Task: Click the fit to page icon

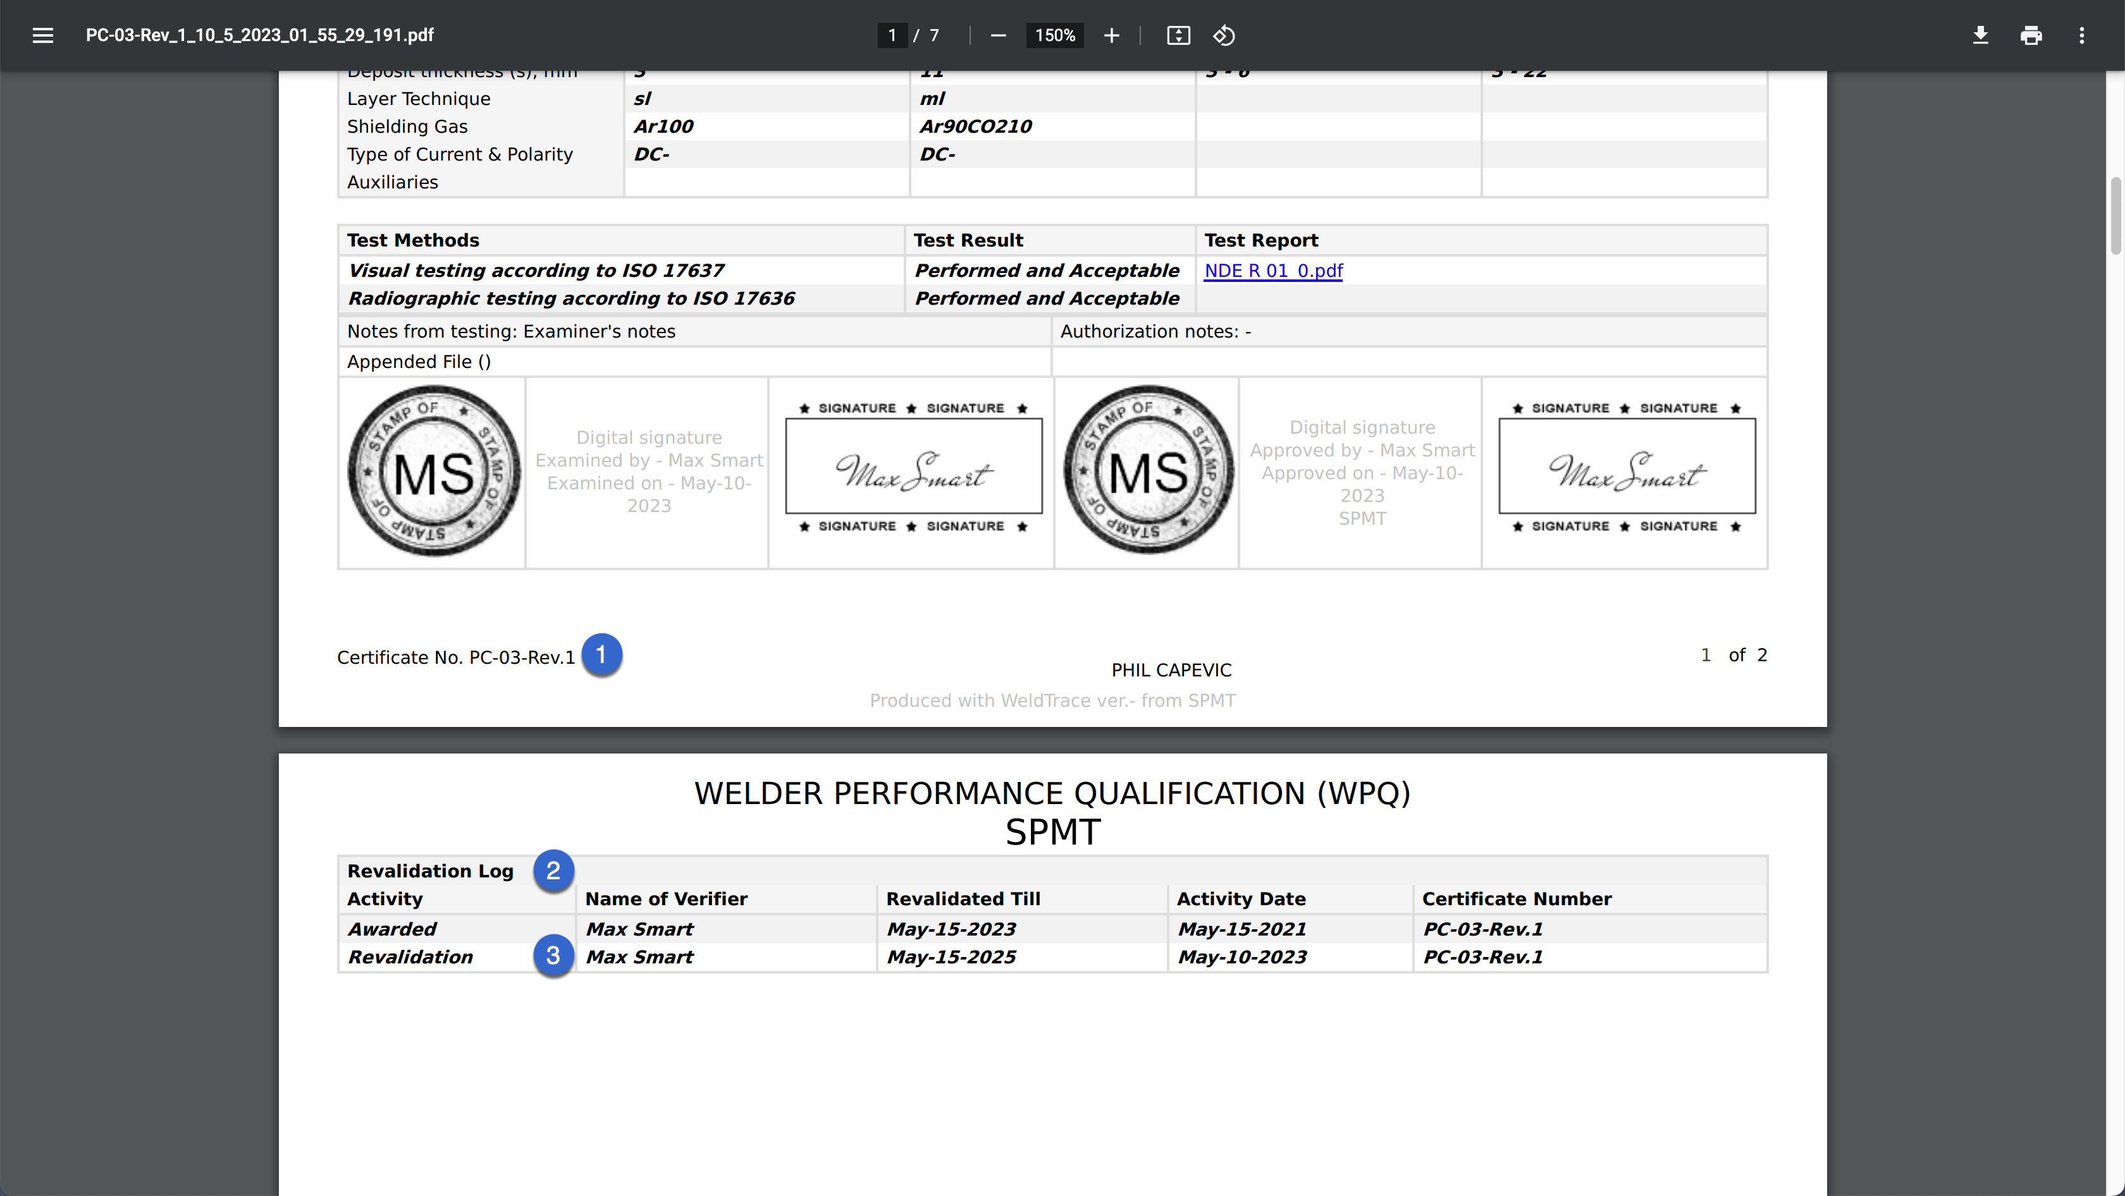Action: [x=1178, y=35]
